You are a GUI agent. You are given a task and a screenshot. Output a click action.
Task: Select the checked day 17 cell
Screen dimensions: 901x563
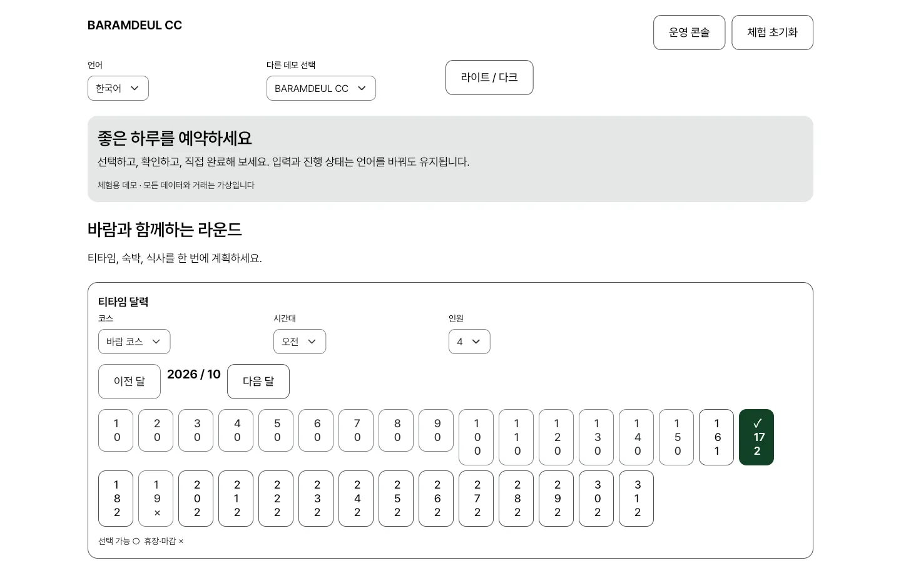(756, 437)
